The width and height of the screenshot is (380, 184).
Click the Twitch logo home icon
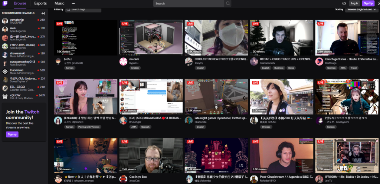[x=5, y=3]
